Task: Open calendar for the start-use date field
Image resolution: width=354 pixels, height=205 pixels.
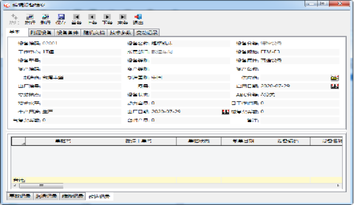Action: click(x=335, y=86)
